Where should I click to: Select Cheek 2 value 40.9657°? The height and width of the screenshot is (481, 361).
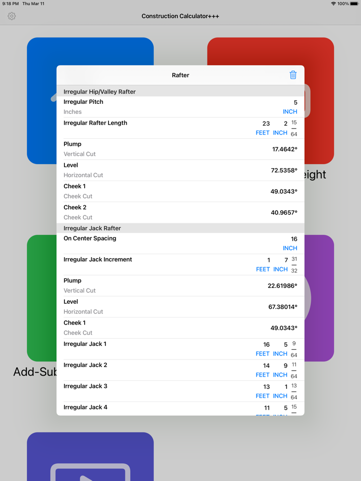point(284,213)
